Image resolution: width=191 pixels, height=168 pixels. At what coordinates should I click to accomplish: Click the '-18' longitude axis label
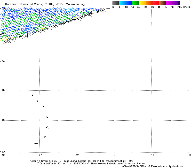(152, 155)
